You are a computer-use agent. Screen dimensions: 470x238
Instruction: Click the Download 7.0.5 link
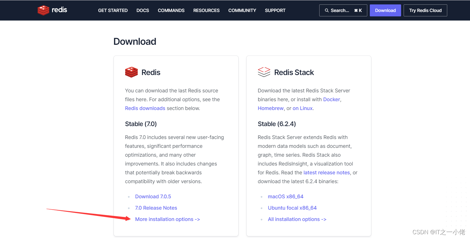tap(153, 196)
